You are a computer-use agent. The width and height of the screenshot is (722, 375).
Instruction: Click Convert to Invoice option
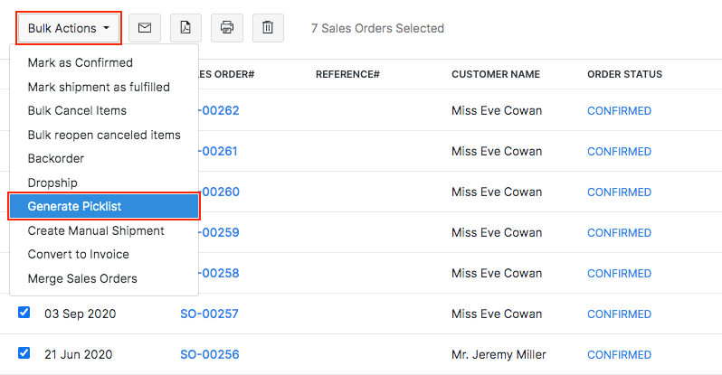[x=79, y=255]
